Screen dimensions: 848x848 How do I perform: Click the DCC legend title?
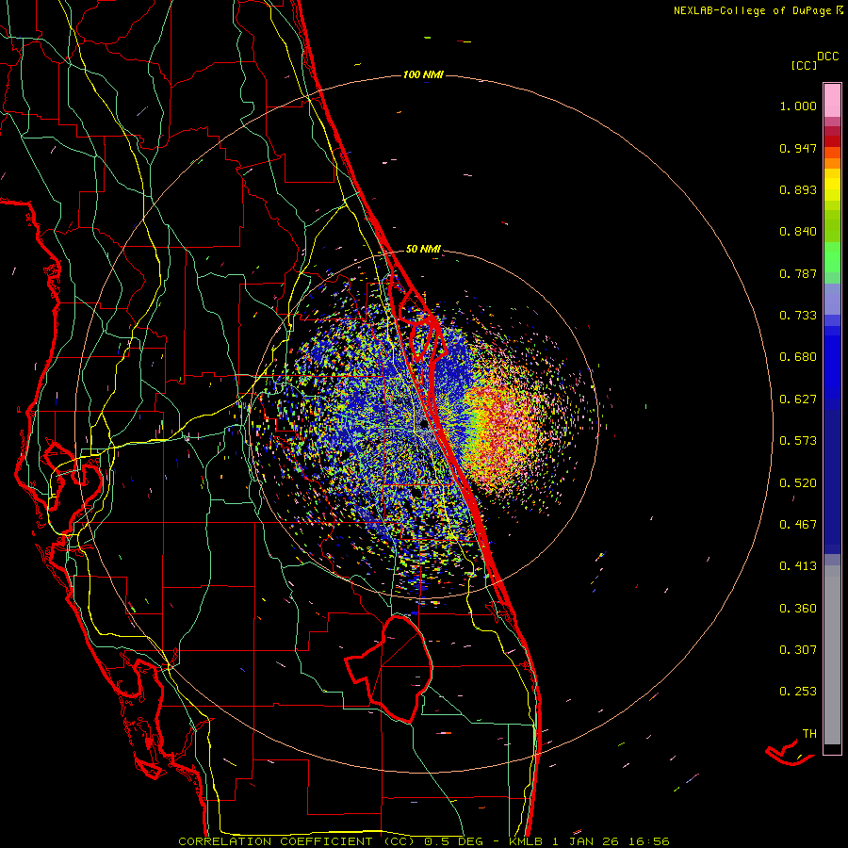click(827, 57)
